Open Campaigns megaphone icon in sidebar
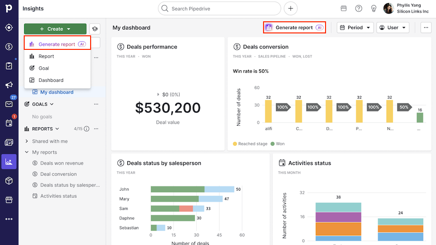Viewport: 436px width, 245px height. pos(9,85)
